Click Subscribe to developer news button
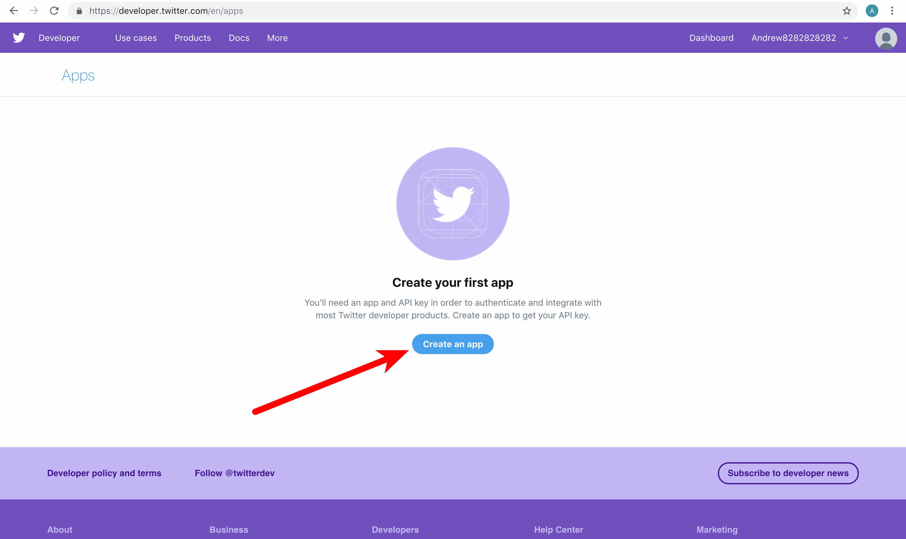Viewport: 906px width, 539px height. click(788, 473)
